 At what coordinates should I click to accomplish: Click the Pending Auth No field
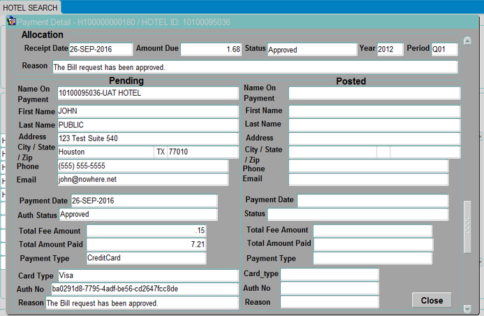point(144,289)
